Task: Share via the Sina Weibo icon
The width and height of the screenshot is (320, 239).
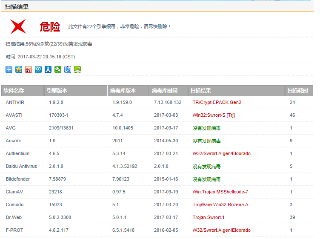Action: click(x=29, y=69)
